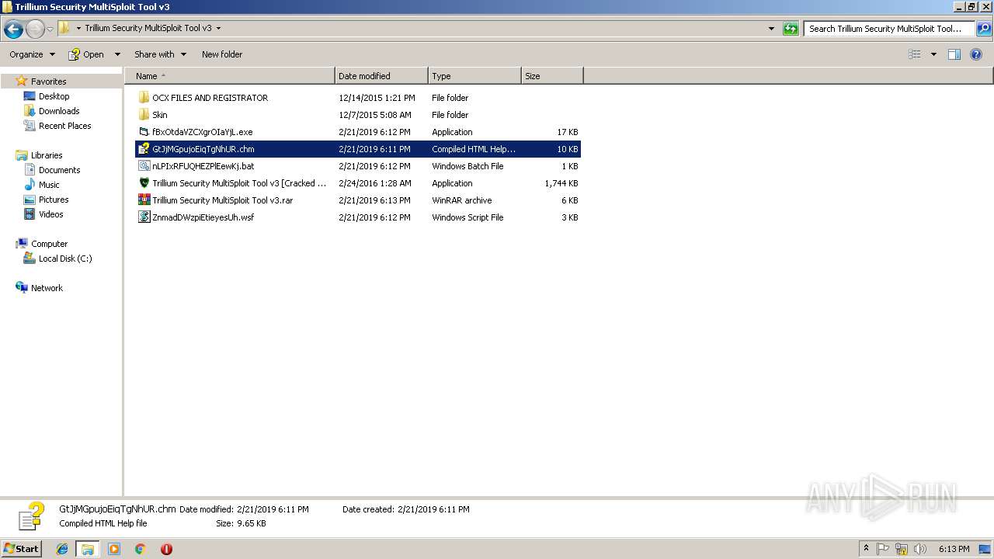Select ZnmadDWzpiEtieyesUh.wsf script file icon
Image resolution: width=994 pixels, height=559 pixels.
[144, 217]
